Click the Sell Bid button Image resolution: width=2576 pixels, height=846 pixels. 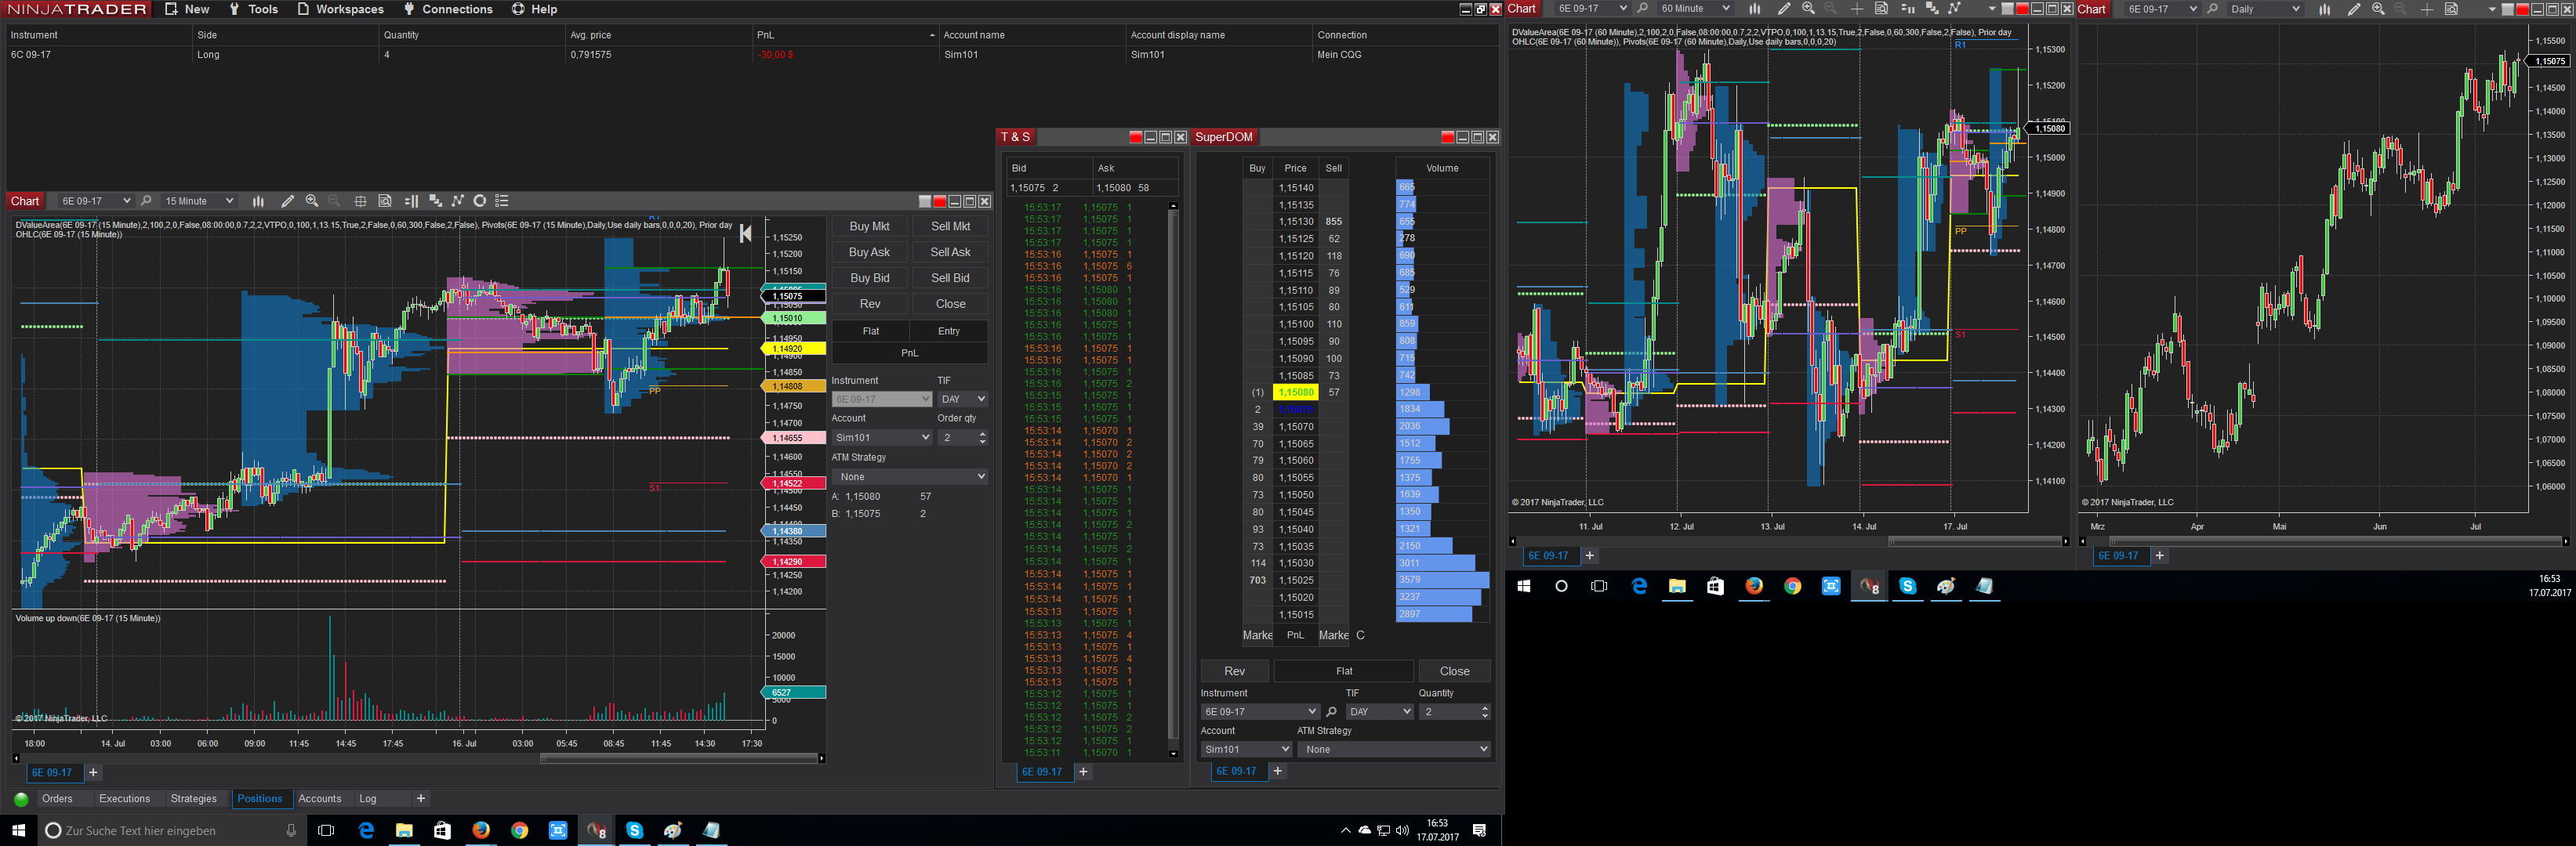950,279
